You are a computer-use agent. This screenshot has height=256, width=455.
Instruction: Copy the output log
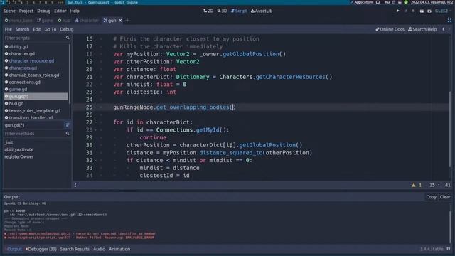click(431, 197)
